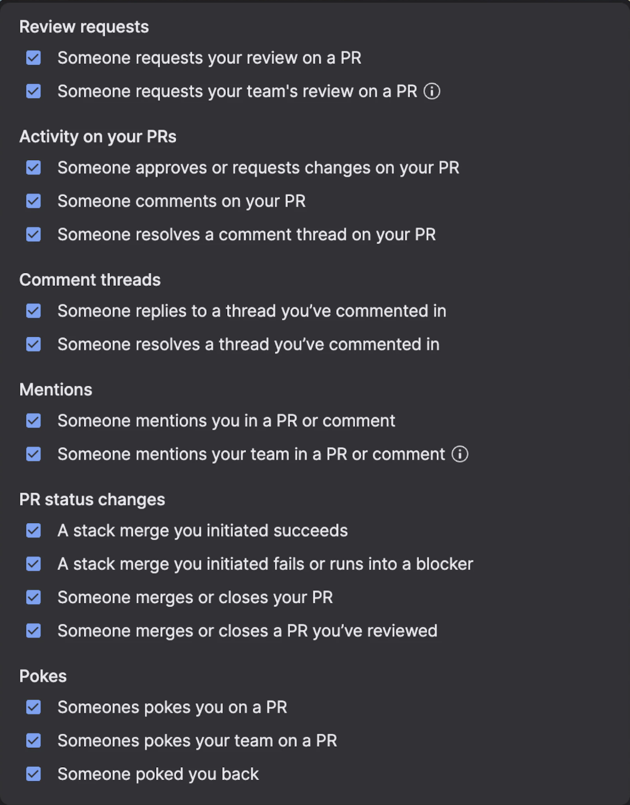This screenshot has height=805, width=630.
Task: Uncheck 'A stack merge you initiated succeeds'
Action: point(33,530)
